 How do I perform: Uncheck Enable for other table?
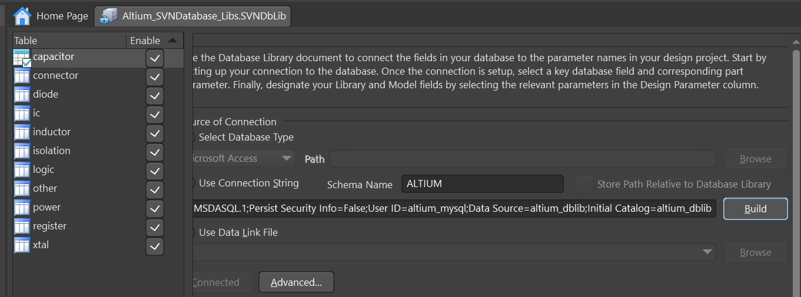[x=155, y=190]
